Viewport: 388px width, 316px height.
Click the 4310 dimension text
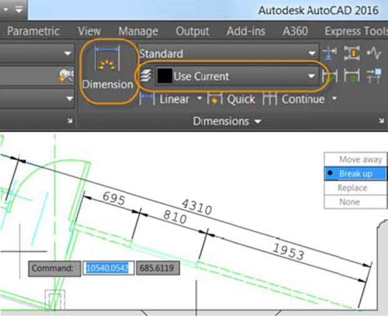[x=197, y=207]
